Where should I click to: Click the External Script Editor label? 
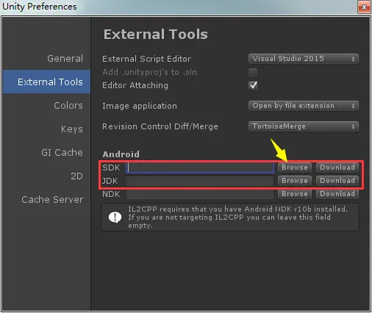point(146,59)
